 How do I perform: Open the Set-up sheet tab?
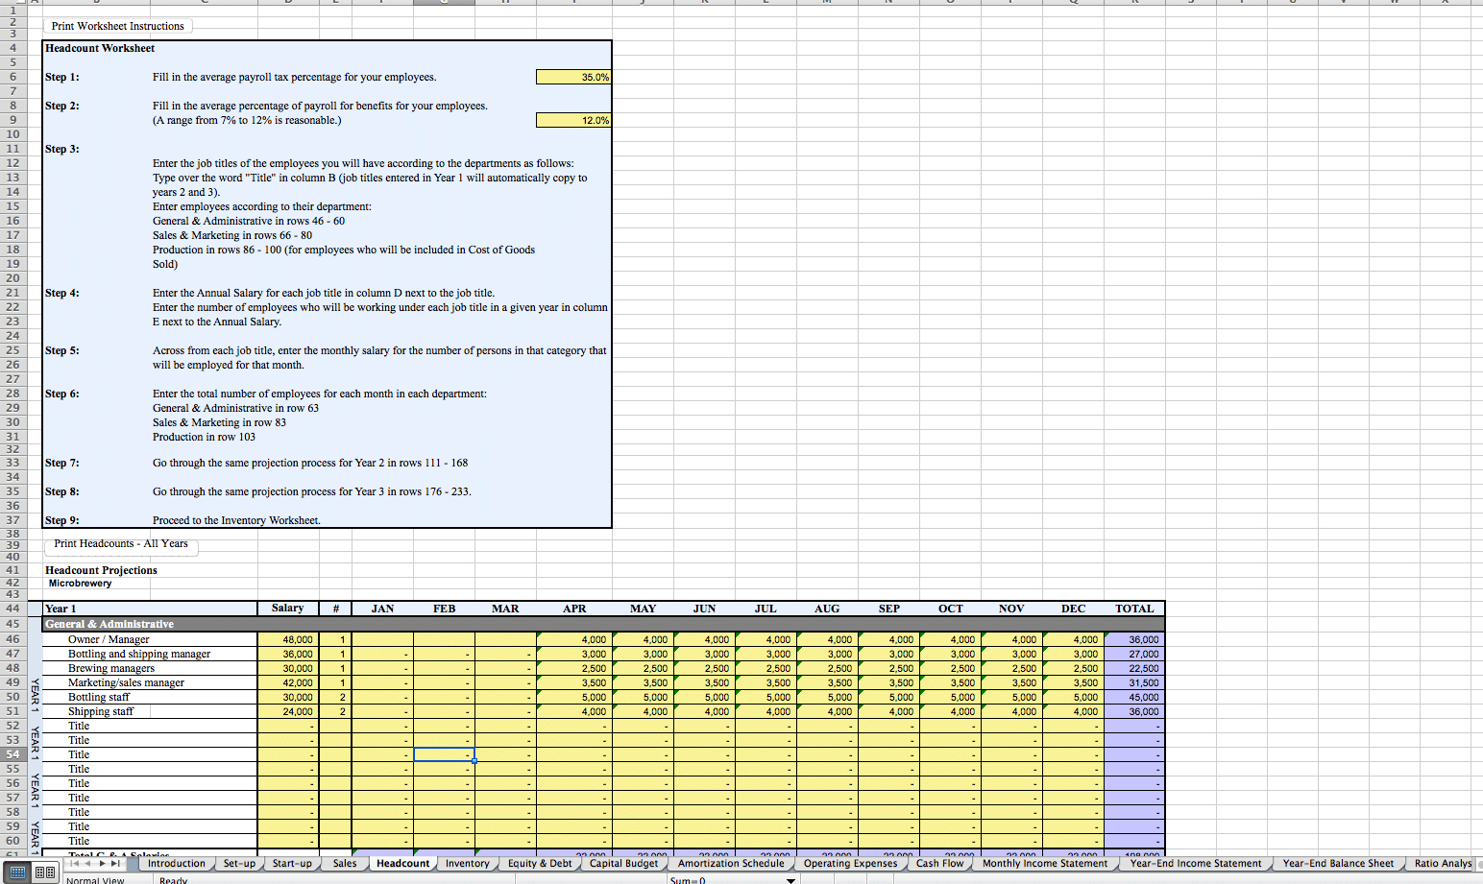coord(239,864)
